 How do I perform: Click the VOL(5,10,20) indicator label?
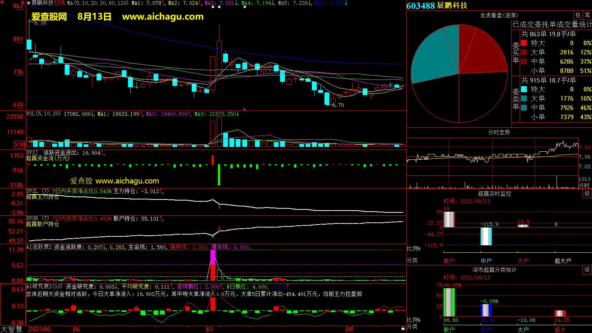click(43, 114)
